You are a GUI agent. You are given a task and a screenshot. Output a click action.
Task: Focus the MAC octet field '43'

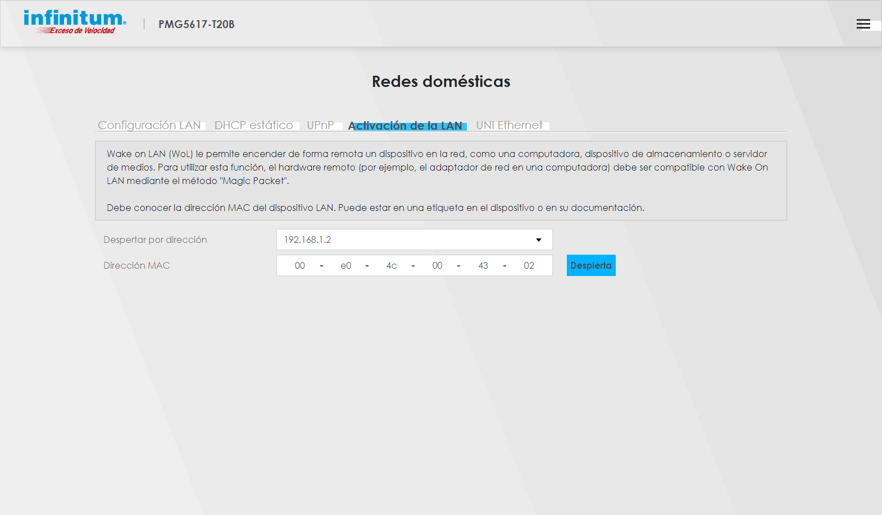483,266
